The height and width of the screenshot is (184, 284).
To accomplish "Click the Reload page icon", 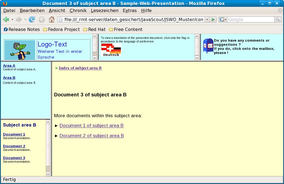I will 32,19.
